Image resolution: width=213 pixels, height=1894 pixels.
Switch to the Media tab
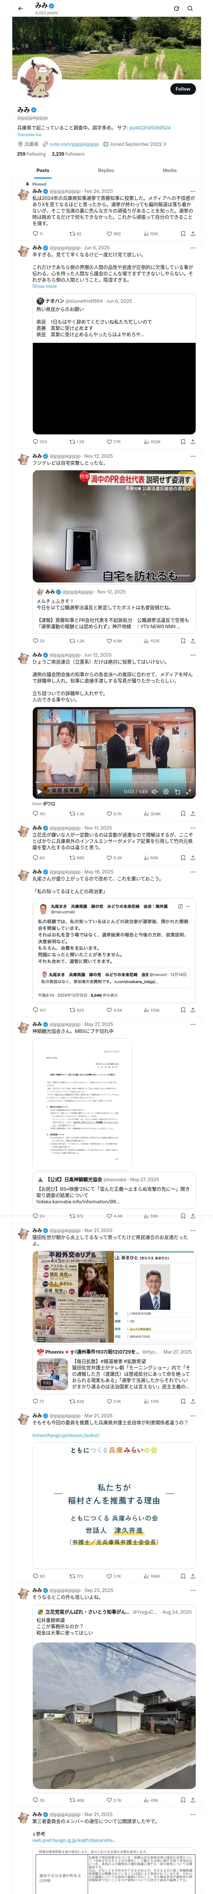click(x=170, y=170)
